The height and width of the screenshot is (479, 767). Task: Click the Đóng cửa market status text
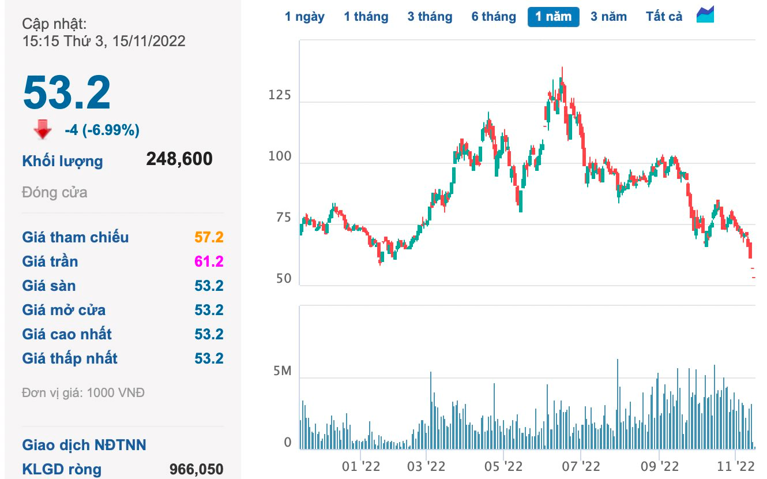(x=55, y=192)
